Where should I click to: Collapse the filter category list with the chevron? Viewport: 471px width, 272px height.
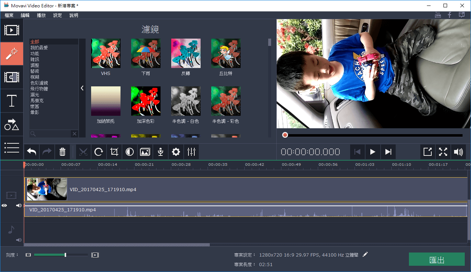pyautogui.click(x=82, y=88)
